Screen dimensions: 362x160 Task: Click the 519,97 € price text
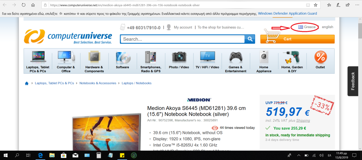pos(288,112)
